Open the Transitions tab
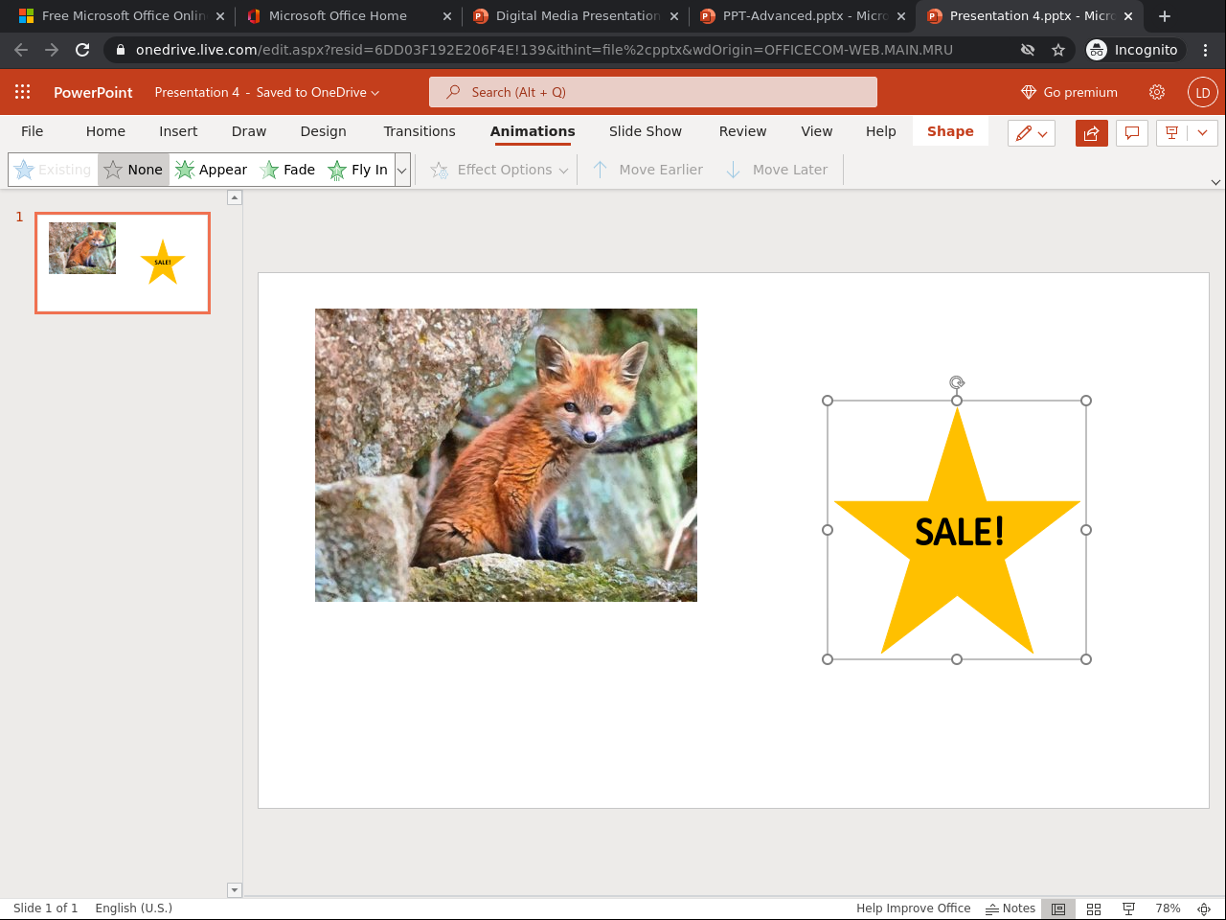This screenshot has height=920, width=1226. click(x=419, y=131)
